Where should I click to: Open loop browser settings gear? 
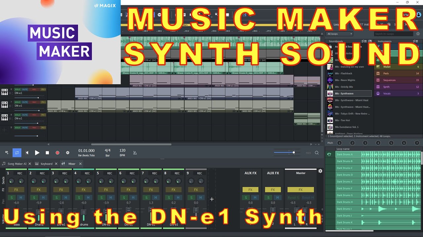coord(418,34)
